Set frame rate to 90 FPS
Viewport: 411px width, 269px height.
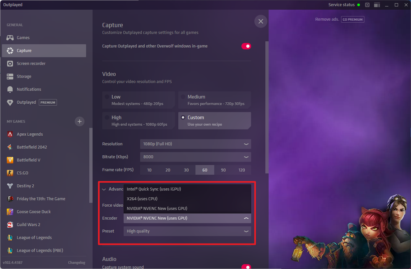pos(223,170)
